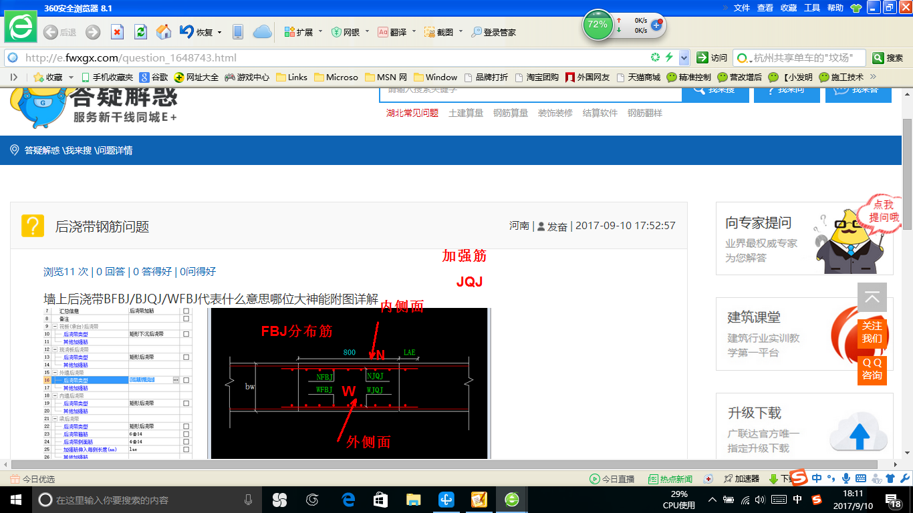Screen dimensions: 913x513
Task: Toggle checkbox in highlighted row 16
Action: coord(186,380)
